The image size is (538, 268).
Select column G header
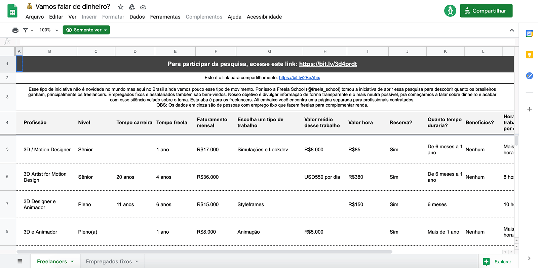[270, 51]
